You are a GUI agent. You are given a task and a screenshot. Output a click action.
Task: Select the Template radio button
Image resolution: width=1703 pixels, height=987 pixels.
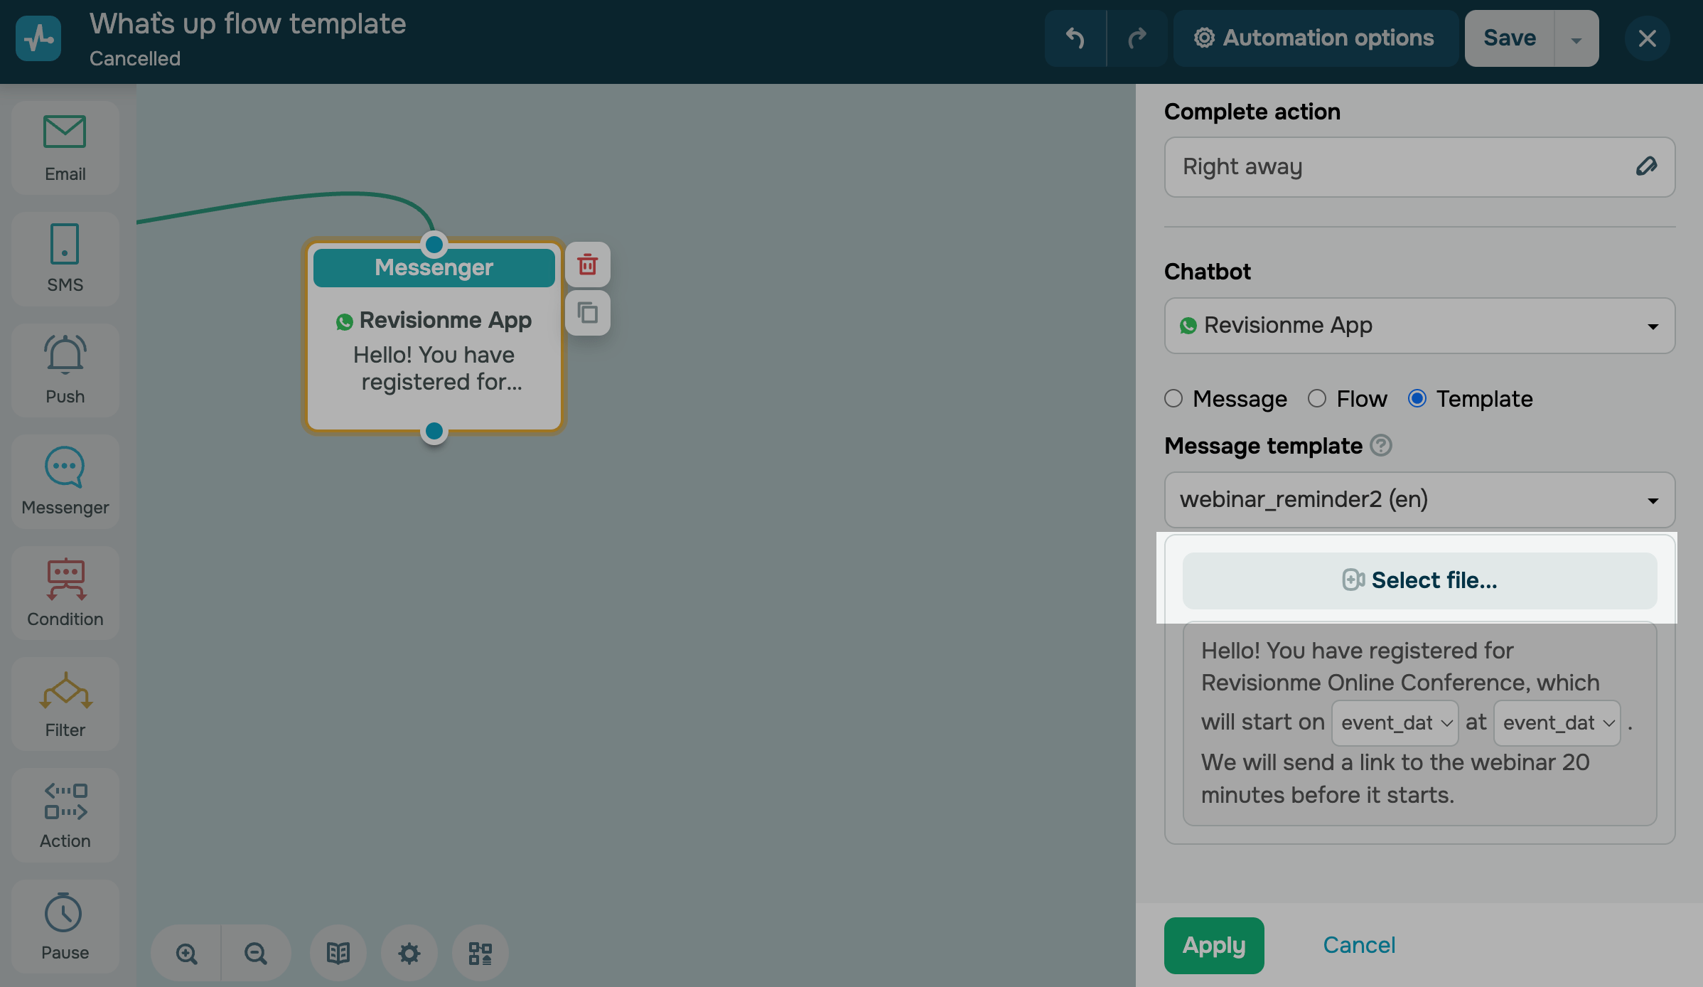click(1417, 398)
